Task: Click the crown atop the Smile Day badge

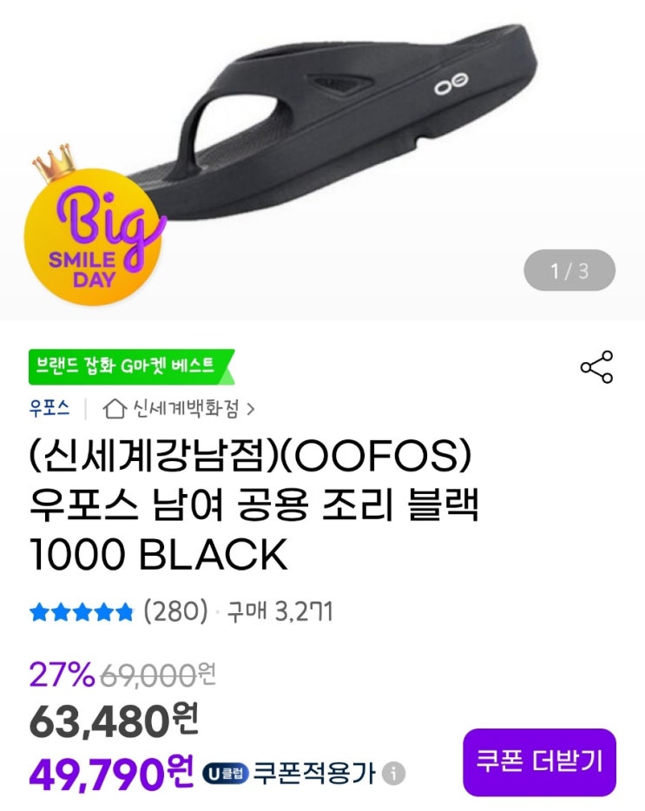Action: pos(53,163)
